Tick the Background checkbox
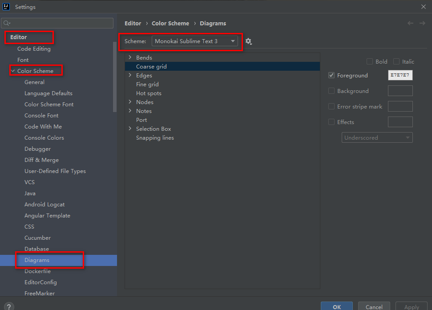This screenshot has width=432, height=310. coord(331,91)
